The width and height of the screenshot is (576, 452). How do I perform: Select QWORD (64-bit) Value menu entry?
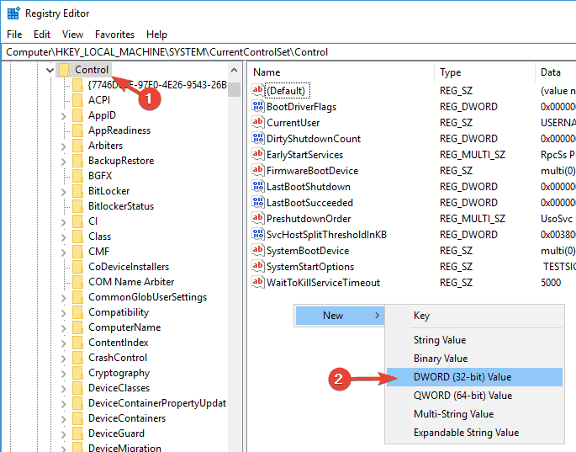tap(462, 396)
